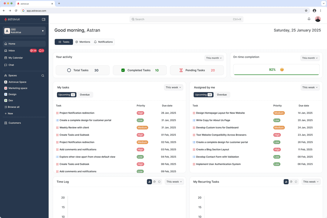This screenshot has width=327, height=218.
Task: Open My tasks This week dropdown
Action: (173, 88)
